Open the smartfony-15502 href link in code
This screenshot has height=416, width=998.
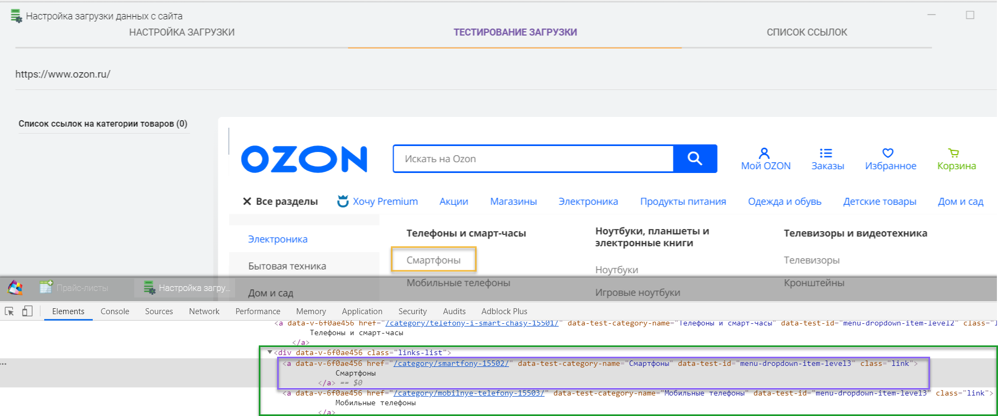(x=451, y=364)
